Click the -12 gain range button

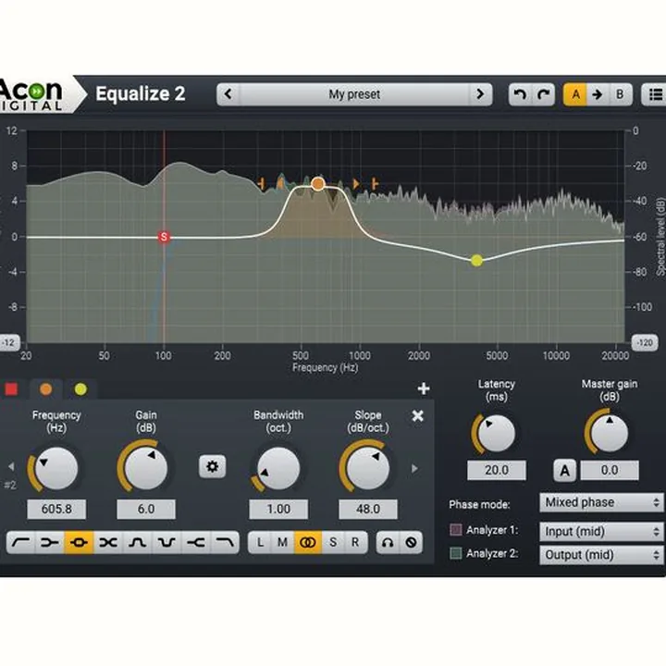coord(9,343)
